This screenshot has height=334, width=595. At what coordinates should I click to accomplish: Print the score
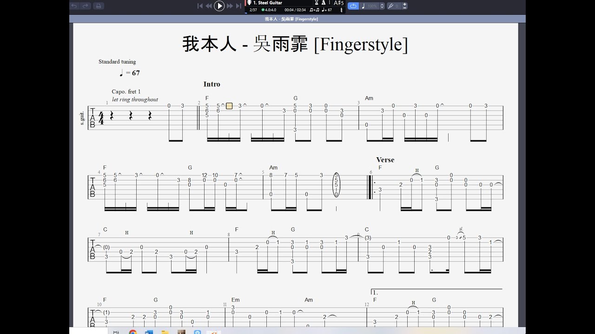point(98,6)
